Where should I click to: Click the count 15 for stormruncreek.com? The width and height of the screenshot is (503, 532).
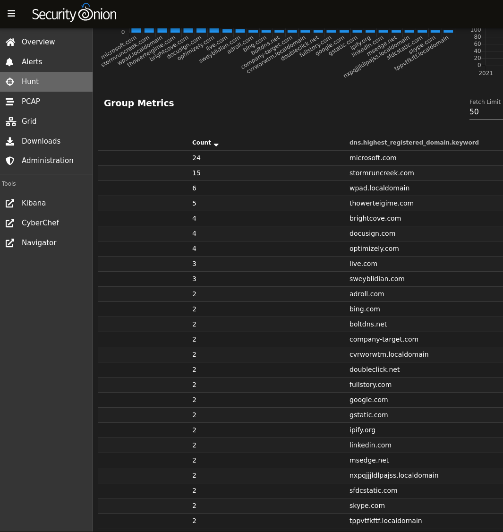pyautogui.click(x=196, y=173)
